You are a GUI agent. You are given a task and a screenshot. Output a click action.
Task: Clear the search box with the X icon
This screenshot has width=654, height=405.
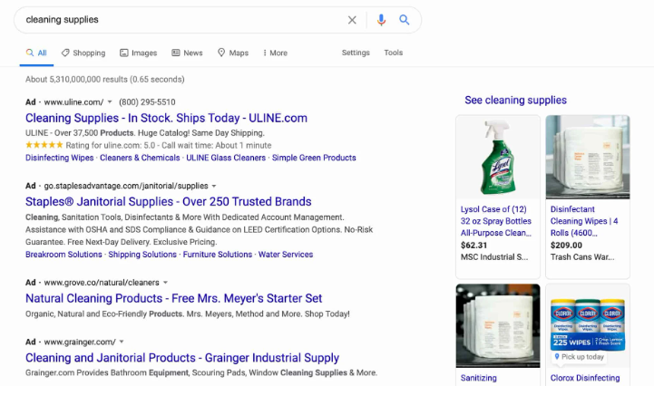click(352, 20)
